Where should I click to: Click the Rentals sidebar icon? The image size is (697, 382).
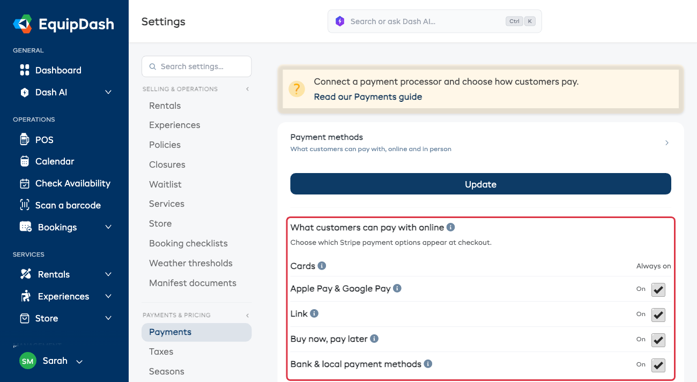(x=26, y=274)
